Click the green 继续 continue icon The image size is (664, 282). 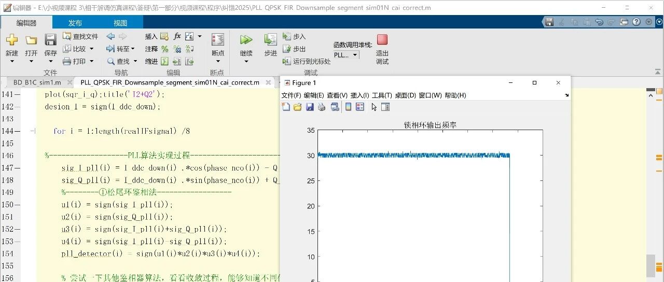tap(246, 40)
